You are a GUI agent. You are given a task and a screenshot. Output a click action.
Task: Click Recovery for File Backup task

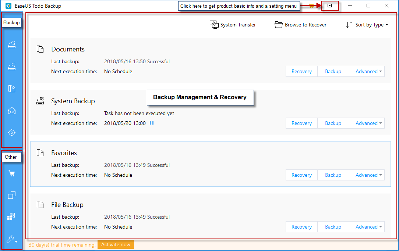301,227
